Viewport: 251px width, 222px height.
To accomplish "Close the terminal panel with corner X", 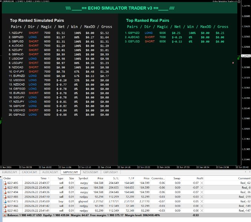I will coord(1,176).
